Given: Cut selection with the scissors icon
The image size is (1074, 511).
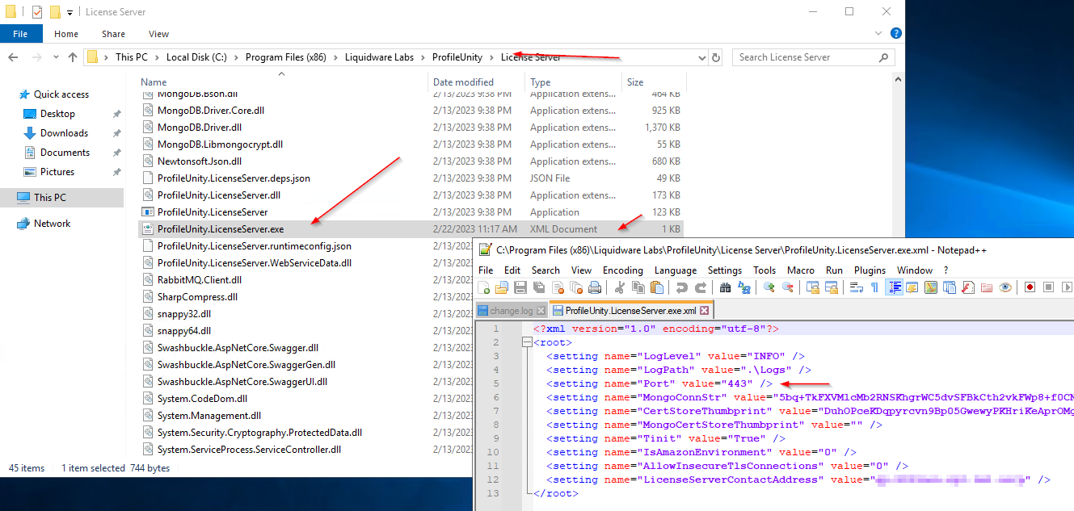Looking at the screenshot, I should [x=619, y=287].
